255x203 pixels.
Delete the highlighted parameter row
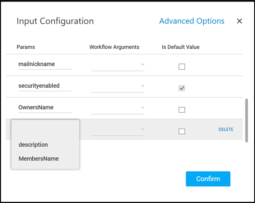pos(226,129)
